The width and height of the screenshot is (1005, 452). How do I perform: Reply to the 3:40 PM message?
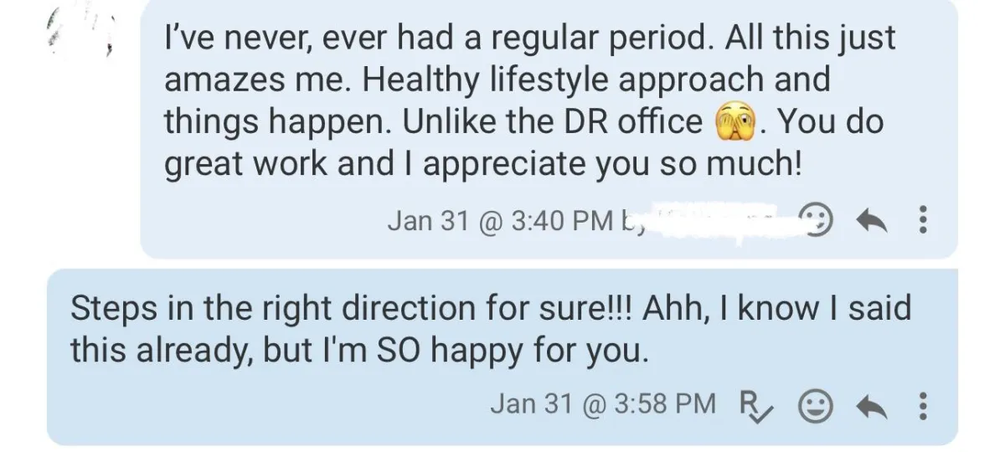pos(871,221)
